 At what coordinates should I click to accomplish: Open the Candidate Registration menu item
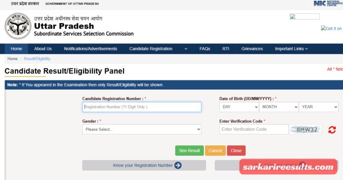[x=151, y=49]
